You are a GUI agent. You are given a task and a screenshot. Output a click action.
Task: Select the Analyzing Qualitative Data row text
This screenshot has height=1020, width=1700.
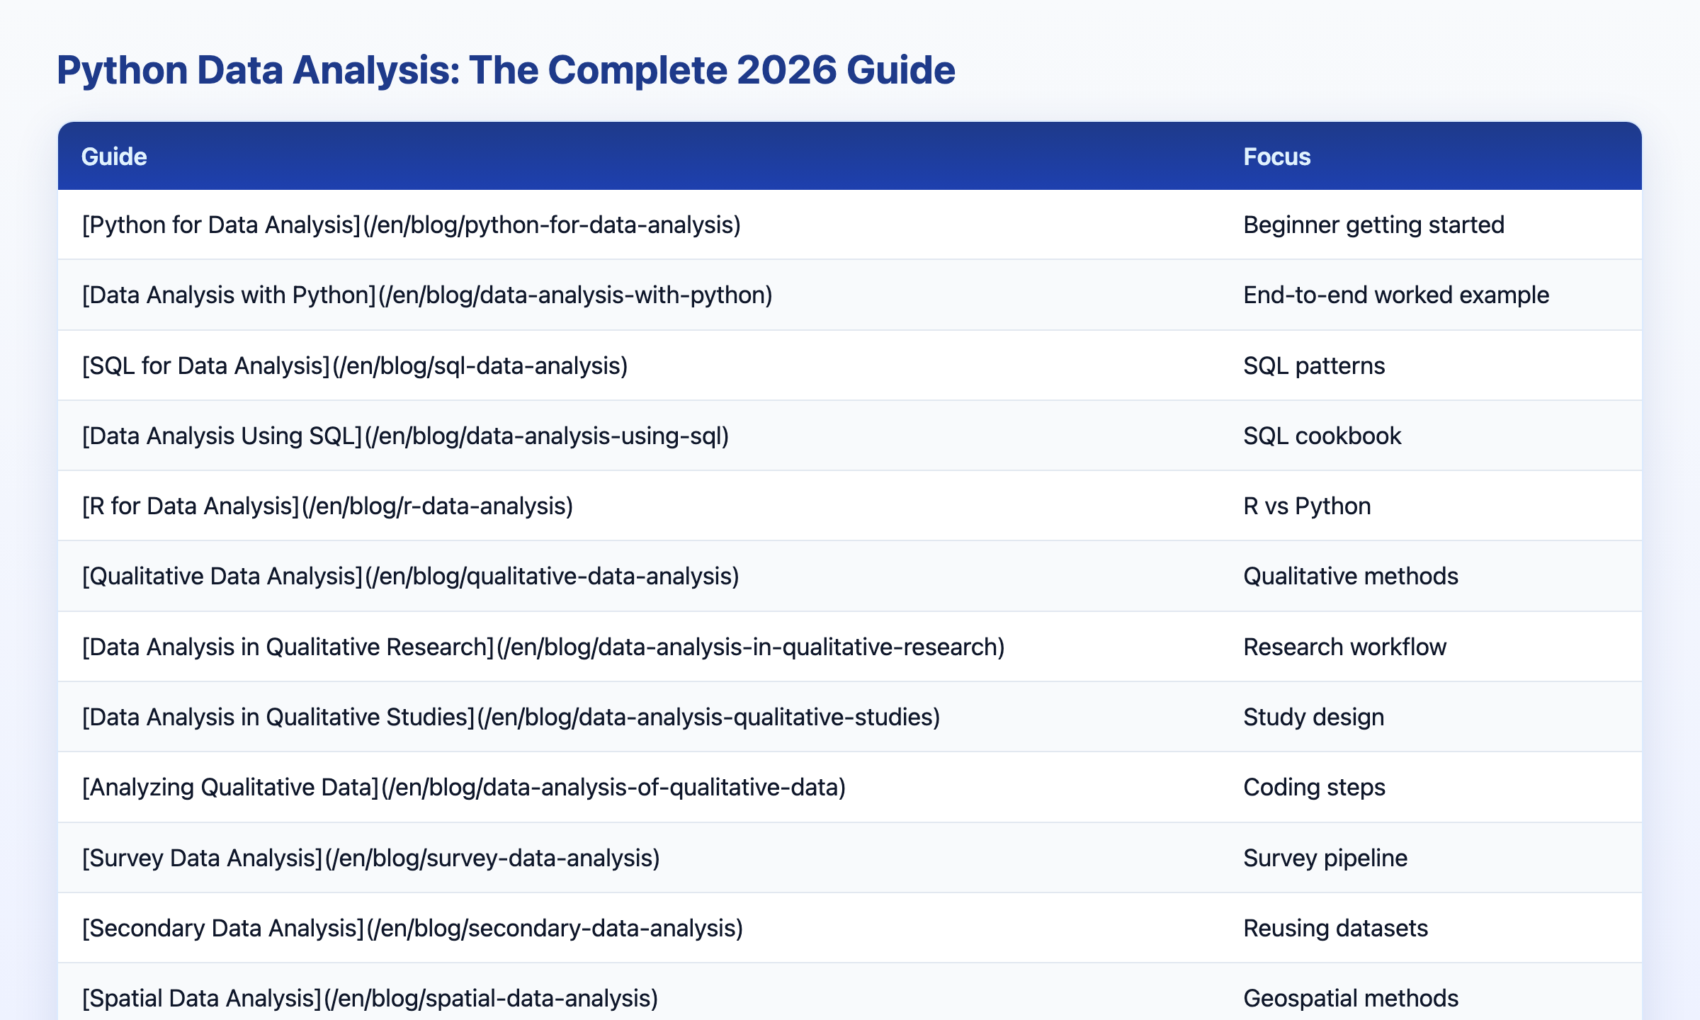(464, 787)
